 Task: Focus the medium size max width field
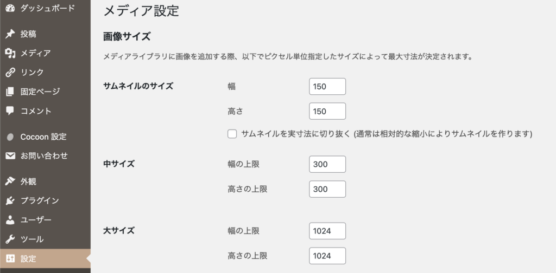coord(327,164)
